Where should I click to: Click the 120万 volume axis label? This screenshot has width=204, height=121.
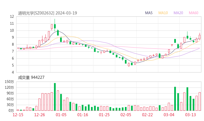pyautogui.click(x=9, y=87)
